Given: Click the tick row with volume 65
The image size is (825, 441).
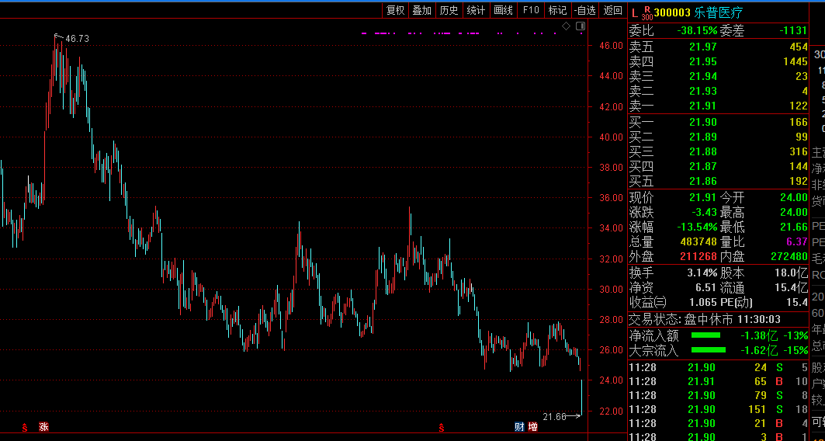Looking at the screenshot, I should 718,381.
